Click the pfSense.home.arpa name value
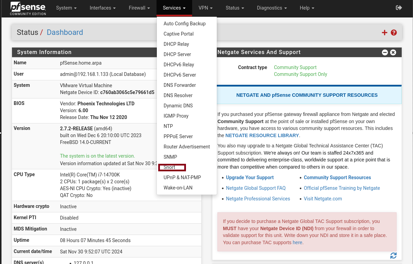This screenshot has width=413, height=264. pyautogui.click(x=81, y=63)
